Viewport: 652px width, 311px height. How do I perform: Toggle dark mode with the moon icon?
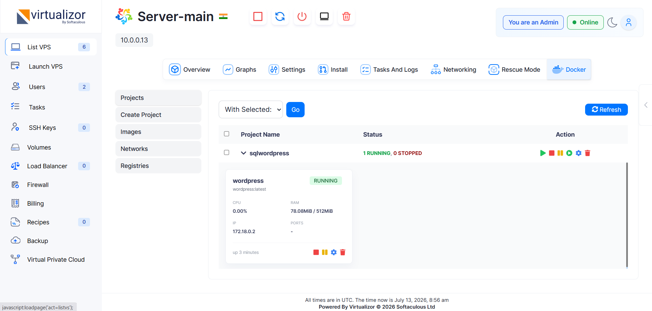click(612, 22)
